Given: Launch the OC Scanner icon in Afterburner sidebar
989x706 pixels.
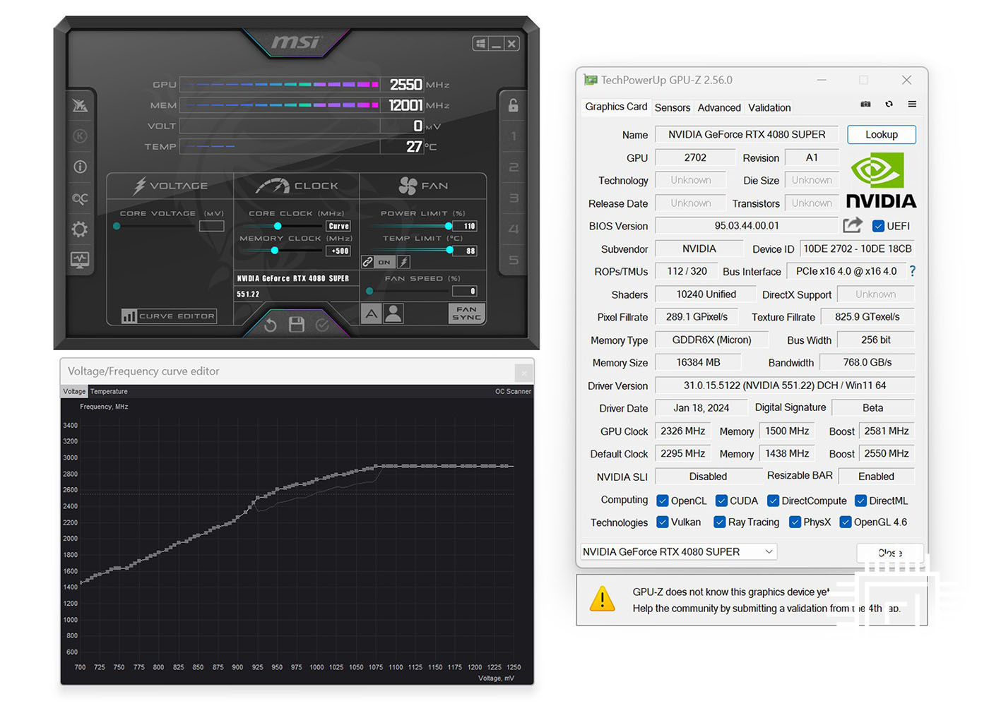Looking at the screenshot, I should click(x=80, y=198).
